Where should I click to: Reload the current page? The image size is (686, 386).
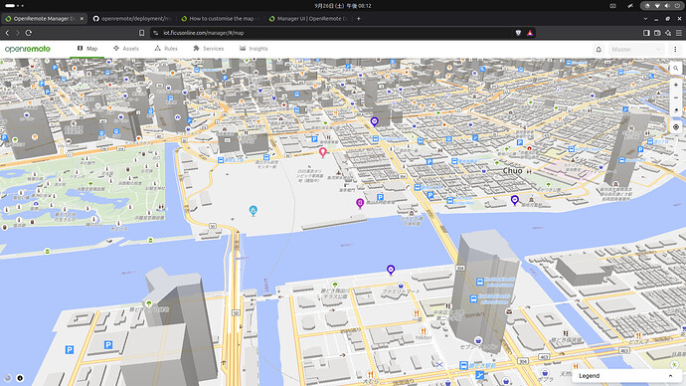[x=29, y=33]
